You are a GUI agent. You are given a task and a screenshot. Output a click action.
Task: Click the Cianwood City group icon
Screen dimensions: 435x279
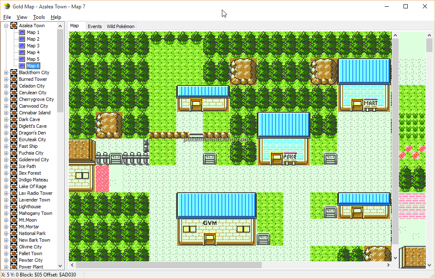click(14, 106)
